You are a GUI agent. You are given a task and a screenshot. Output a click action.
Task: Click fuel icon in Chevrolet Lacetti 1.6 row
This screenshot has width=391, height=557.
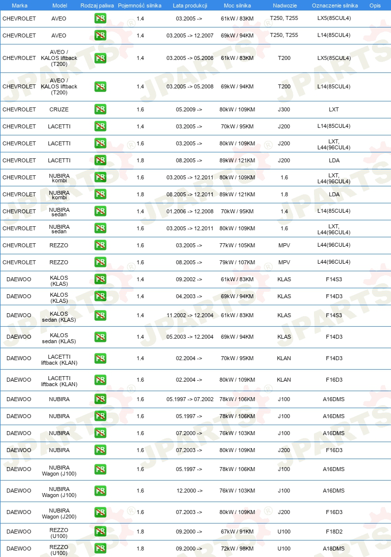click(100, 143)
